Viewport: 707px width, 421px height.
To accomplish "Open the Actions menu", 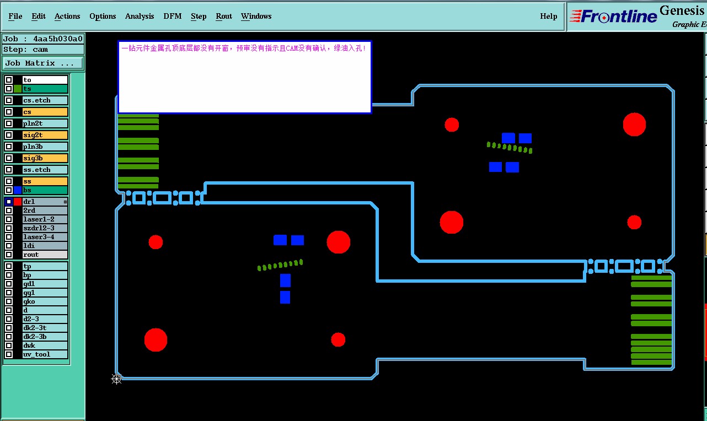I will [x=67, y=16].
